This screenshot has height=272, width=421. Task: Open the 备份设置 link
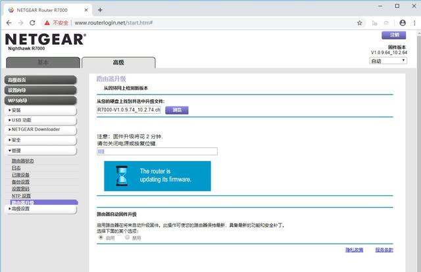20,182
